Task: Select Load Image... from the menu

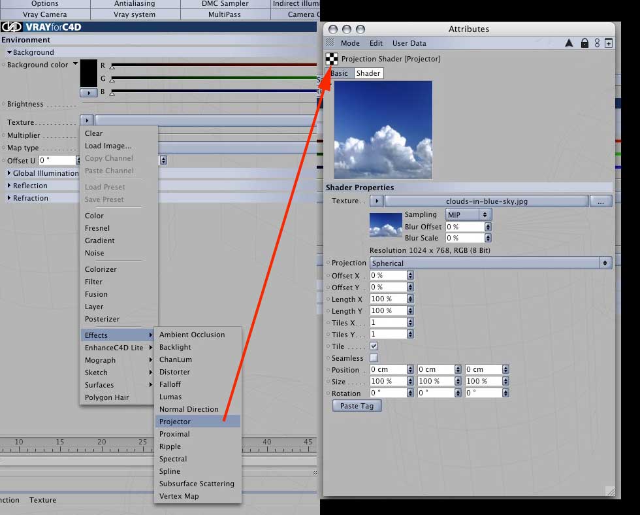Action: coord(108,146)
